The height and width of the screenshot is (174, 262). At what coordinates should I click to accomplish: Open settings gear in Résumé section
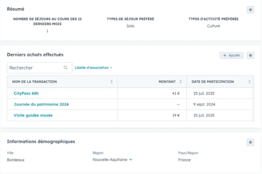click(250, 10)
